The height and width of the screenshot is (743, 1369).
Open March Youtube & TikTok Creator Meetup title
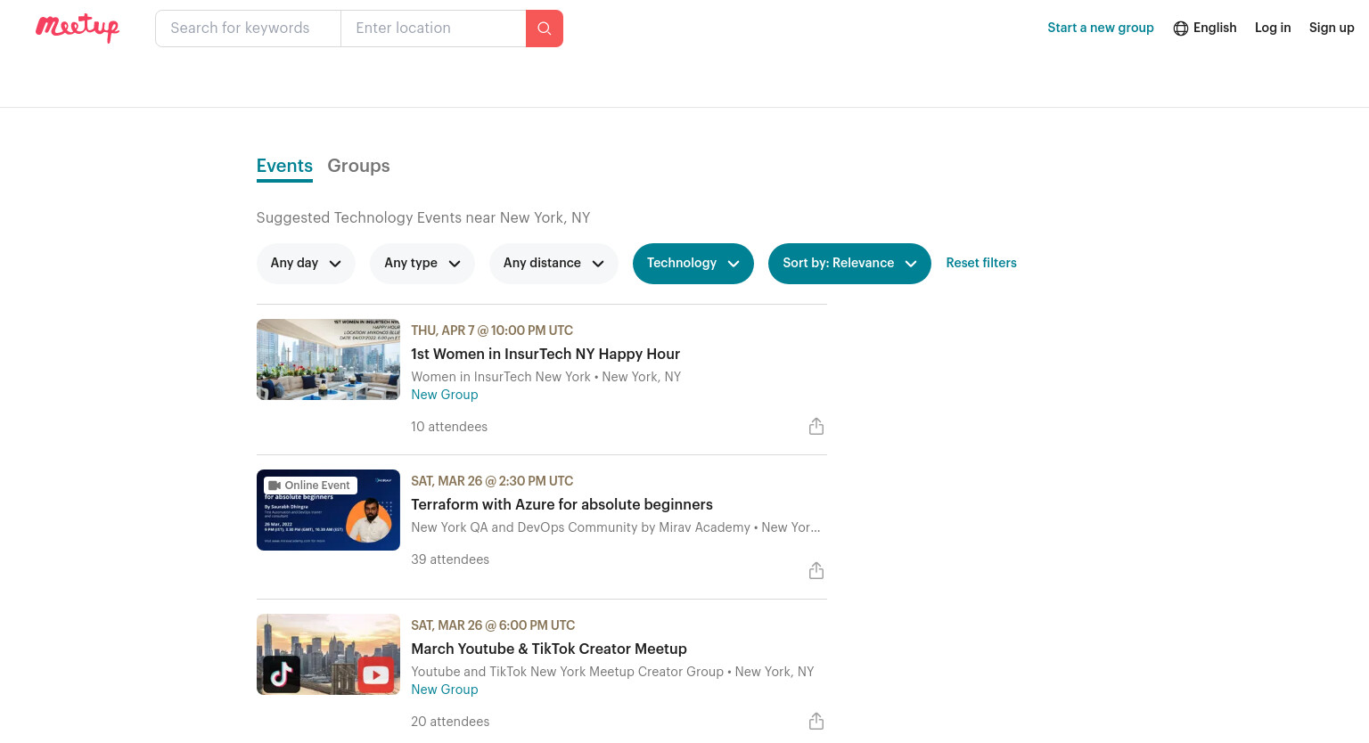click(x=549, y=649)
